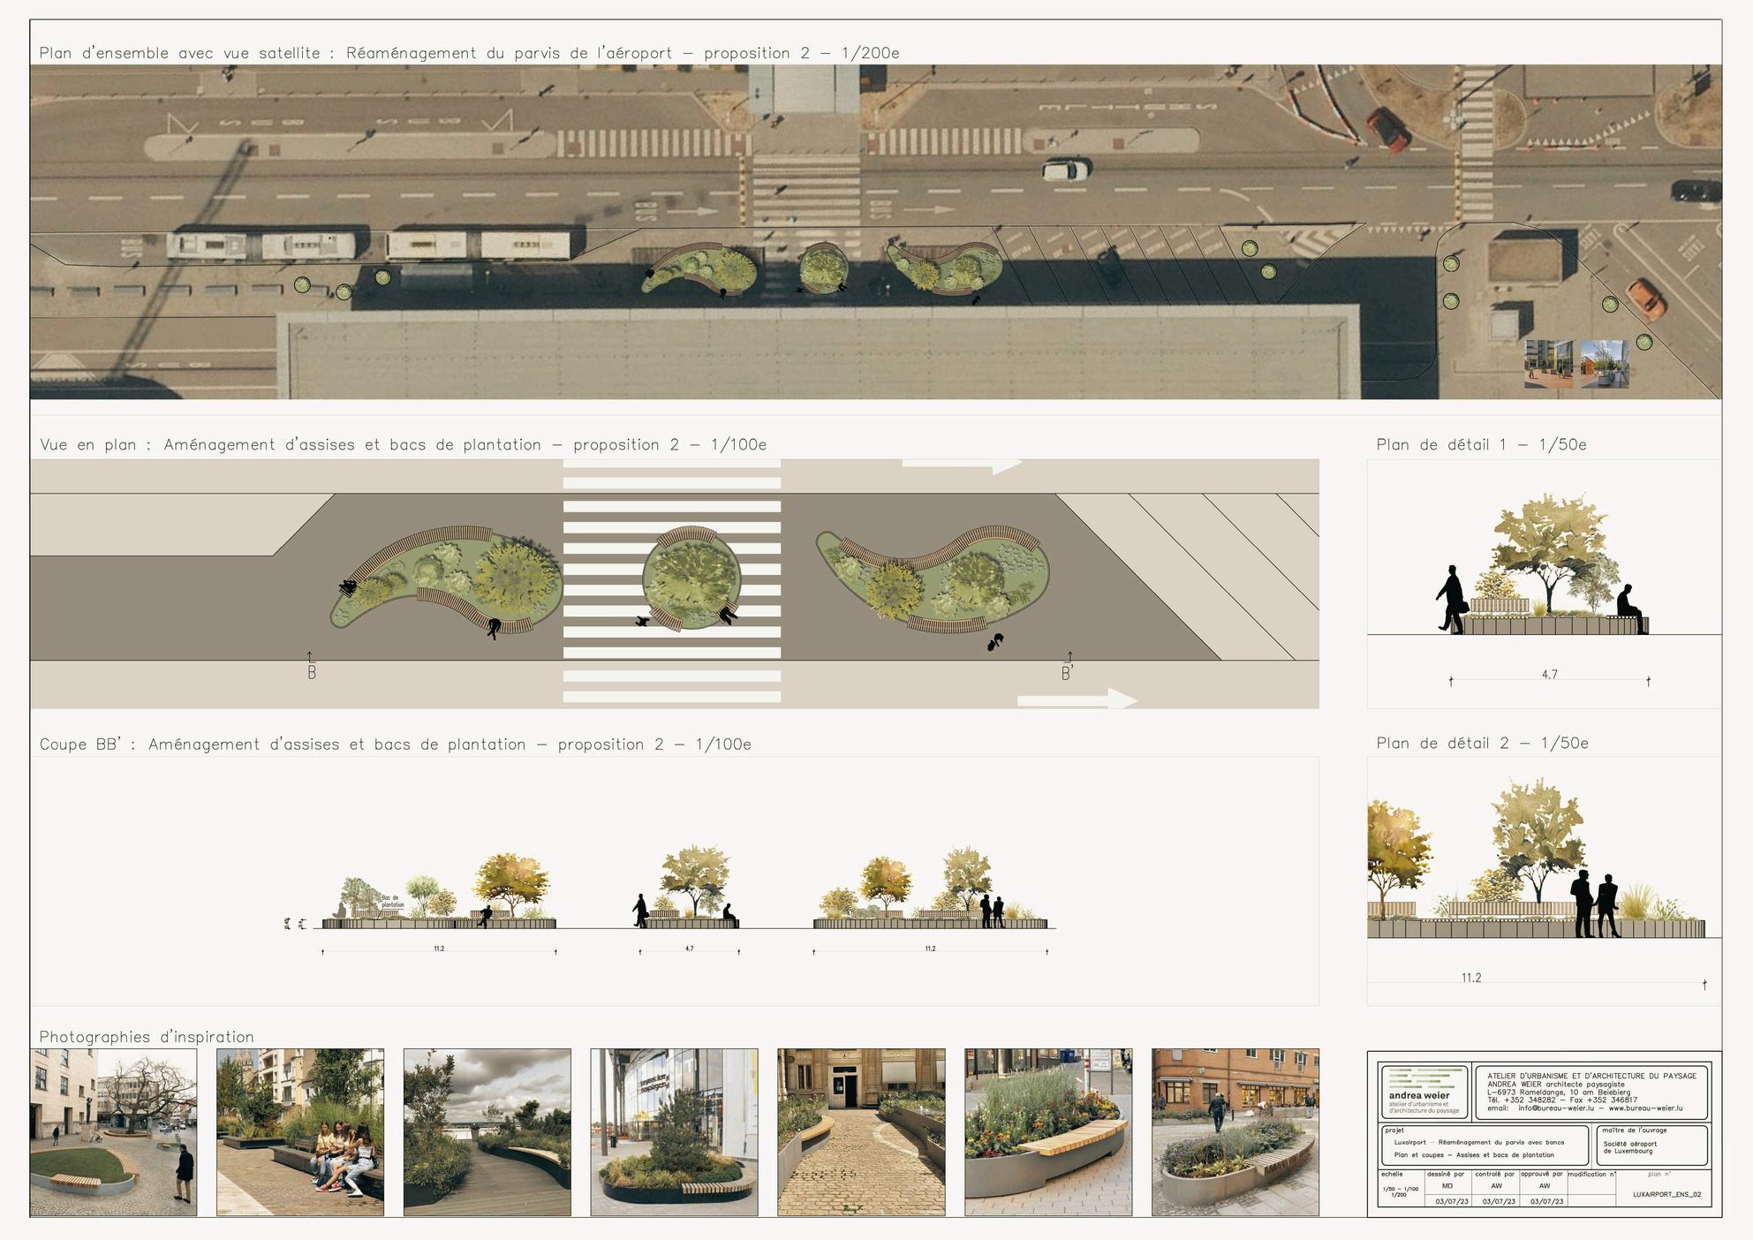Screen dimensions: 1753x1240
Task: Open inspiration photo with orange flowers planter
Action: coord(1047,1132)
